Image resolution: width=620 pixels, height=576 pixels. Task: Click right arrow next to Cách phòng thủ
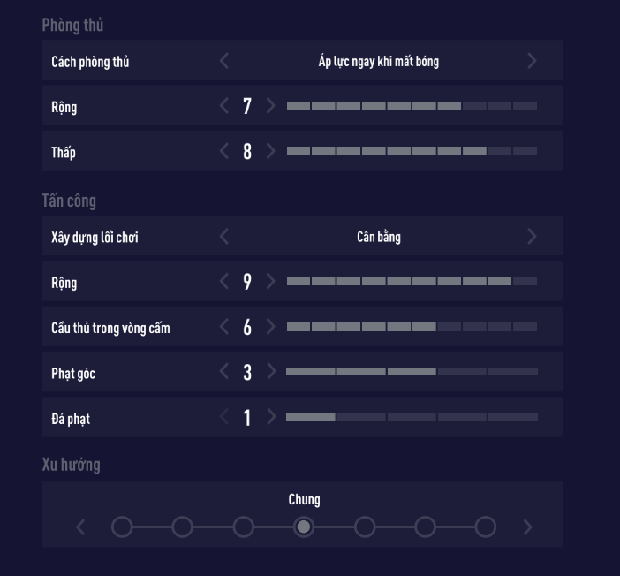[532, 61]
